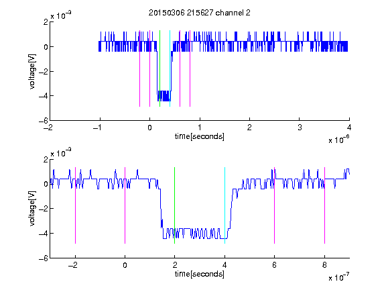Click the x-axis tick label 3 in top plot
This screenshot has height=290, width=386.
click(x=300, y=128)
